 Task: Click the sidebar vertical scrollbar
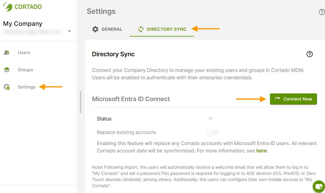[x=81, y=102]
